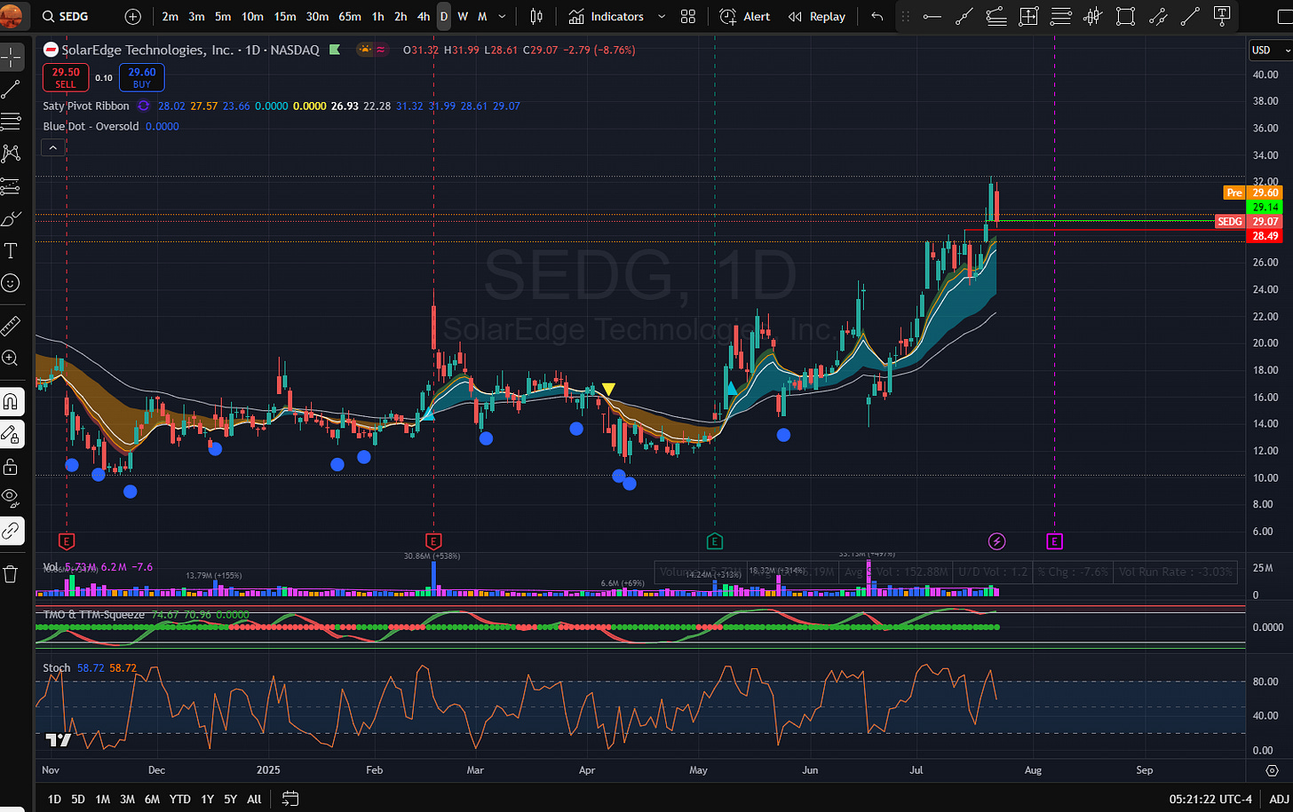Click the magenta E upcoming earnings marker
1293x812 pixels.
pos(1054,540)
